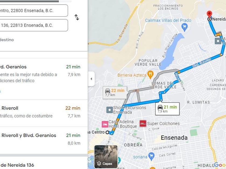
Task: Click the origin circle marker at Centro
Action: click(107, 132)
